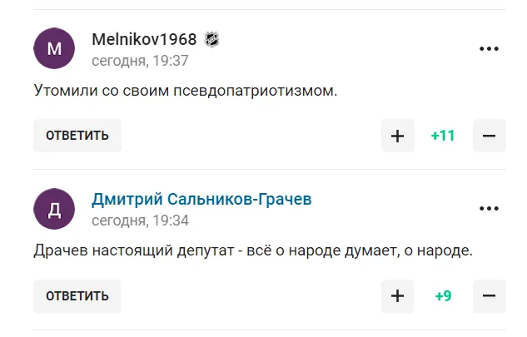Click the purple M avatar icon

point(55,48)
